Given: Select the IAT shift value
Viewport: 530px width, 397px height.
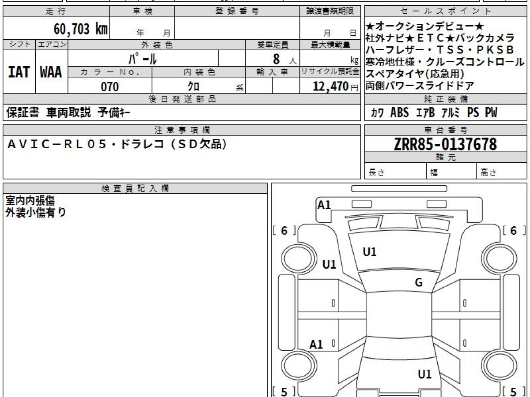Looking at the screenshot, I should tap(19, 72).
